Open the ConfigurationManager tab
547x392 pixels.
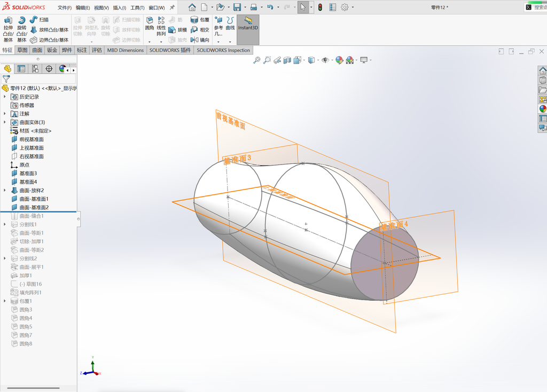point(35,69)
